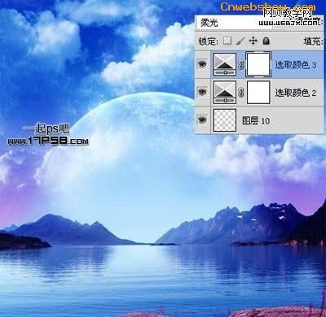Screen dimensions: 326x317
Task: Select the 图层 10 layer thumbnail
Action: click(225, 120)
